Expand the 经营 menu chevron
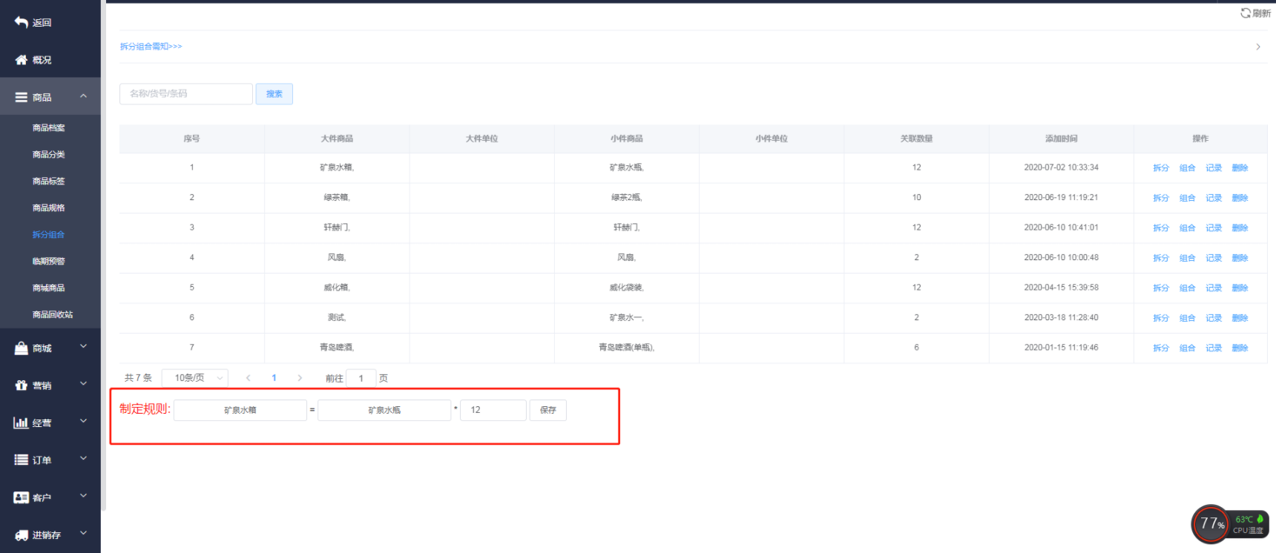Viewport: 1276px width, 553px height. (x=84, y=421)
